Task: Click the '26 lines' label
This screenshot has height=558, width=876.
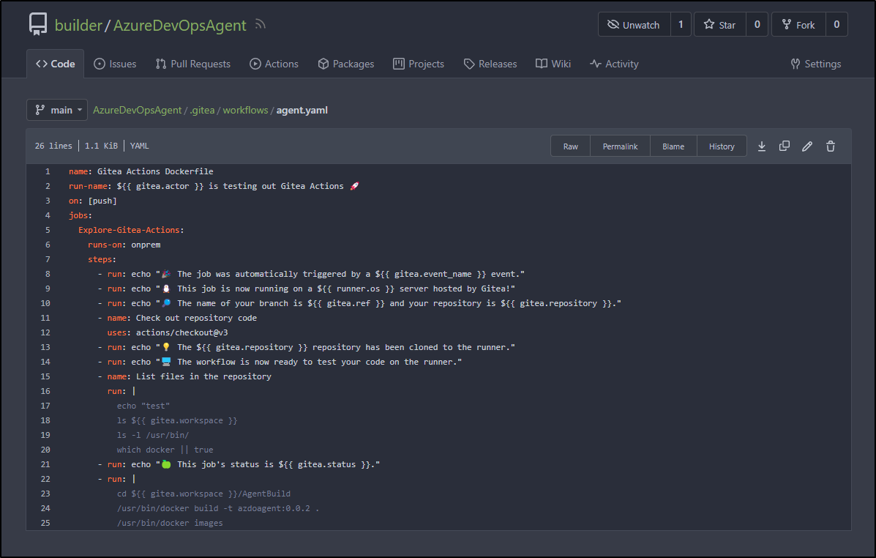Action: click(x=53, y=146)
